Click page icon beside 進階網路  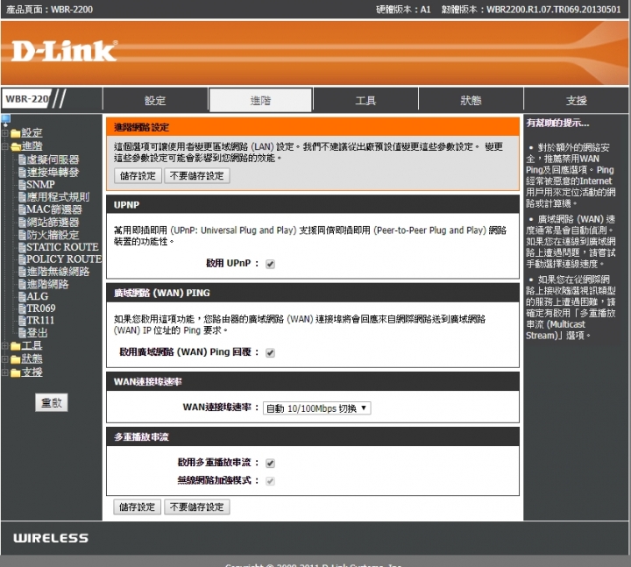23,284
